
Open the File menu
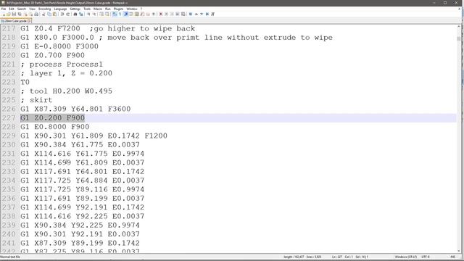tap(4, 9)
